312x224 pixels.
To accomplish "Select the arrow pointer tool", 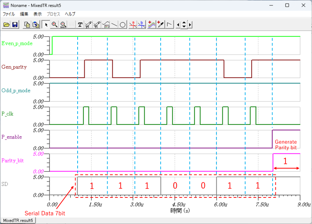I will (x=46, y=25).
